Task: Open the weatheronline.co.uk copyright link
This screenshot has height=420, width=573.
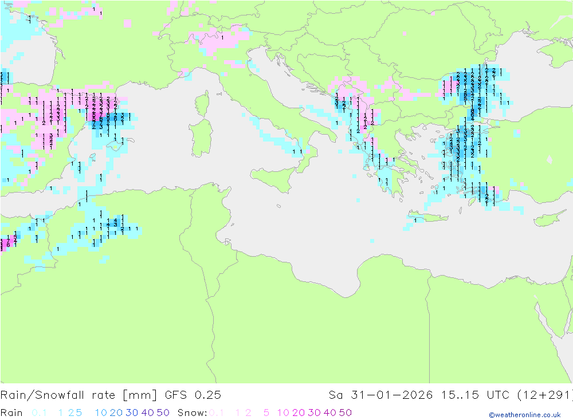Action: 525,415
